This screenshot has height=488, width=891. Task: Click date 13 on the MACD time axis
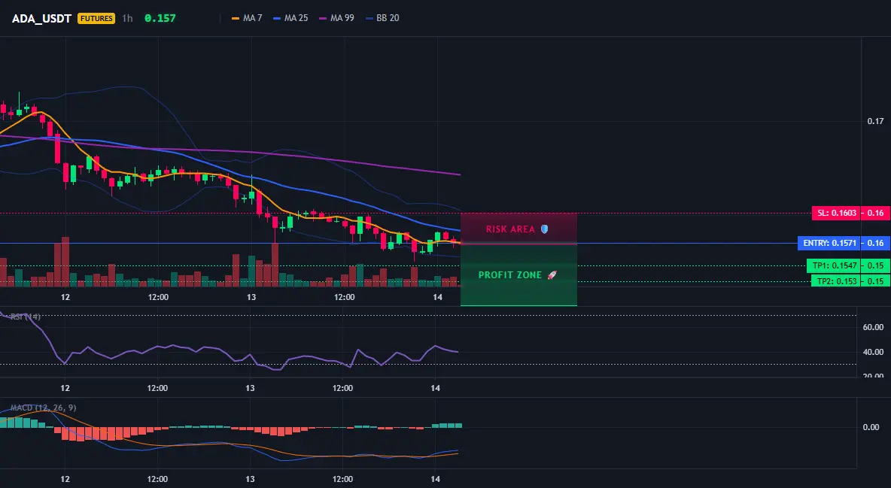[x=250, y=479]
